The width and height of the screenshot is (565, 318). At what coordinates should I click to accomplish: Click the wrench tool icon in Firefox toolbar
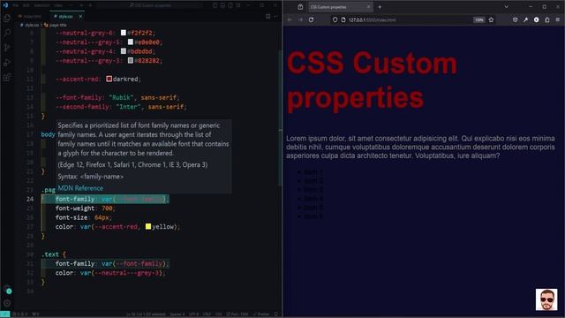526,19
